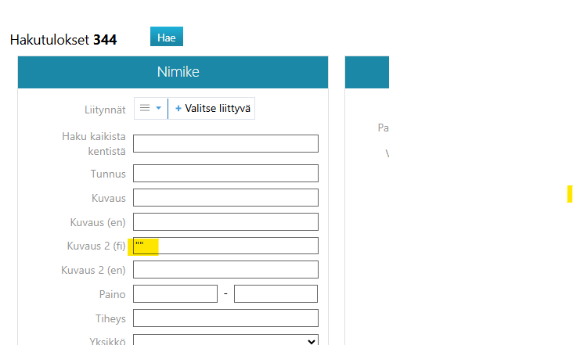573x345 pixels.
Task: Select the Kuvaus (en) input field
Action: click(x=226, y=221)
